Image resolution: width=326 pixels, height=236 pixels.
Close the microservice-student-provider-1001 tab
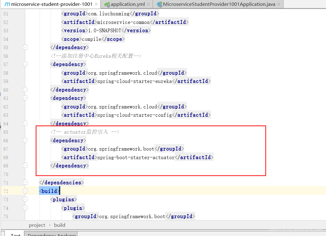tap(96, 4)
